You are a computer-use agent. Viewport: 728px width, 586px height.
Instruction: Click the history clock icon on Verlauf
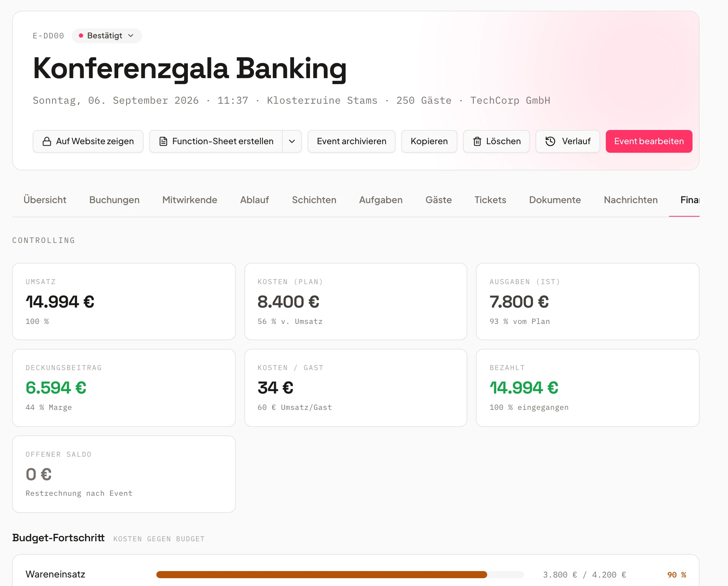[550, 141]
